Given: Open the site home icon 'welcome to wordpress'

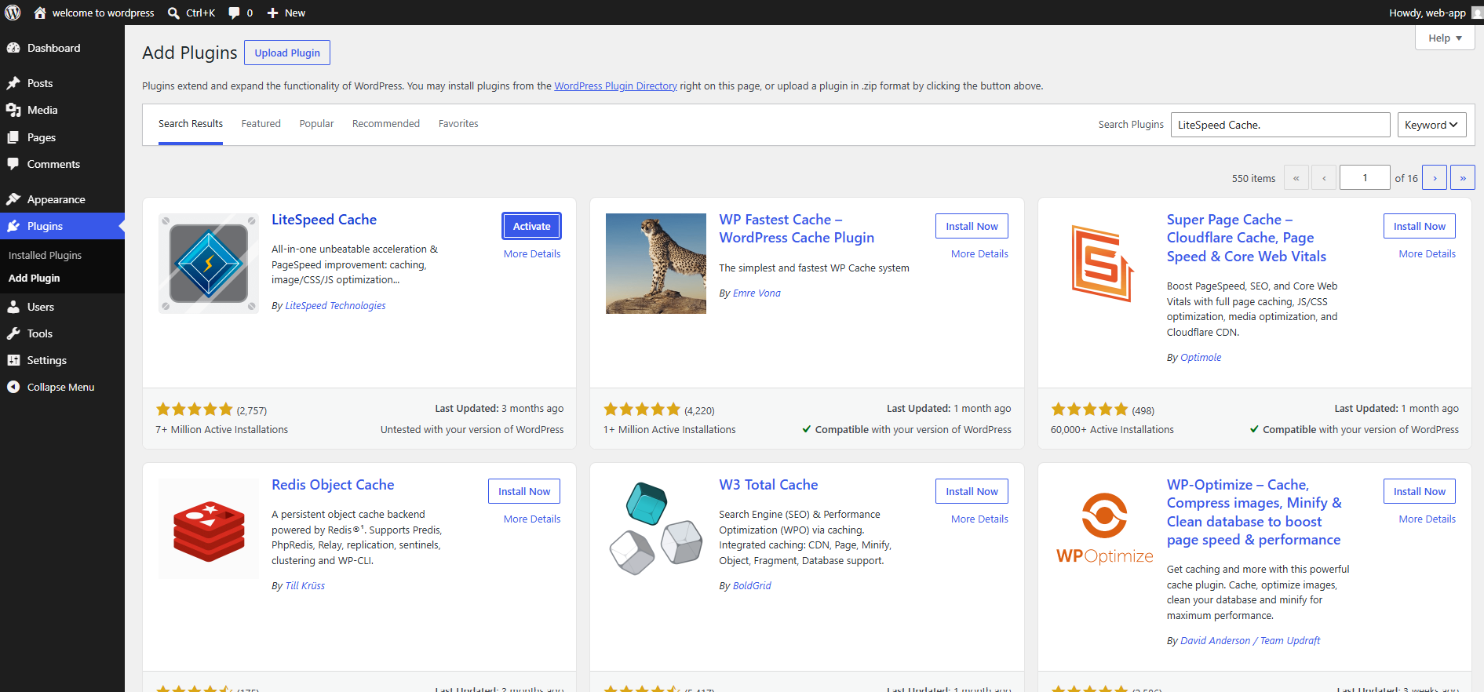Looking at the screenshot, I should click(x=40, y=13).
